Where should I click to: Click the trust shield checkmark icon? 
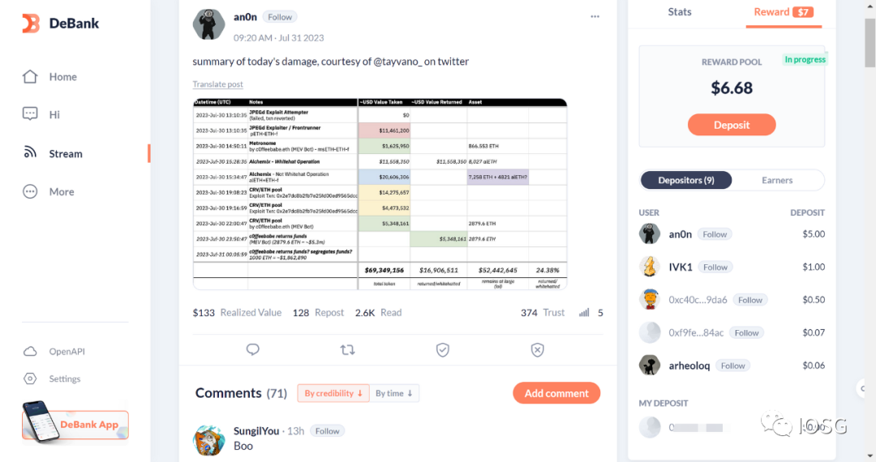[x=442, y=350]
